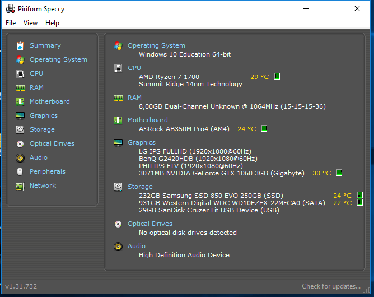Click the Operating System heading link

(156, 45)
